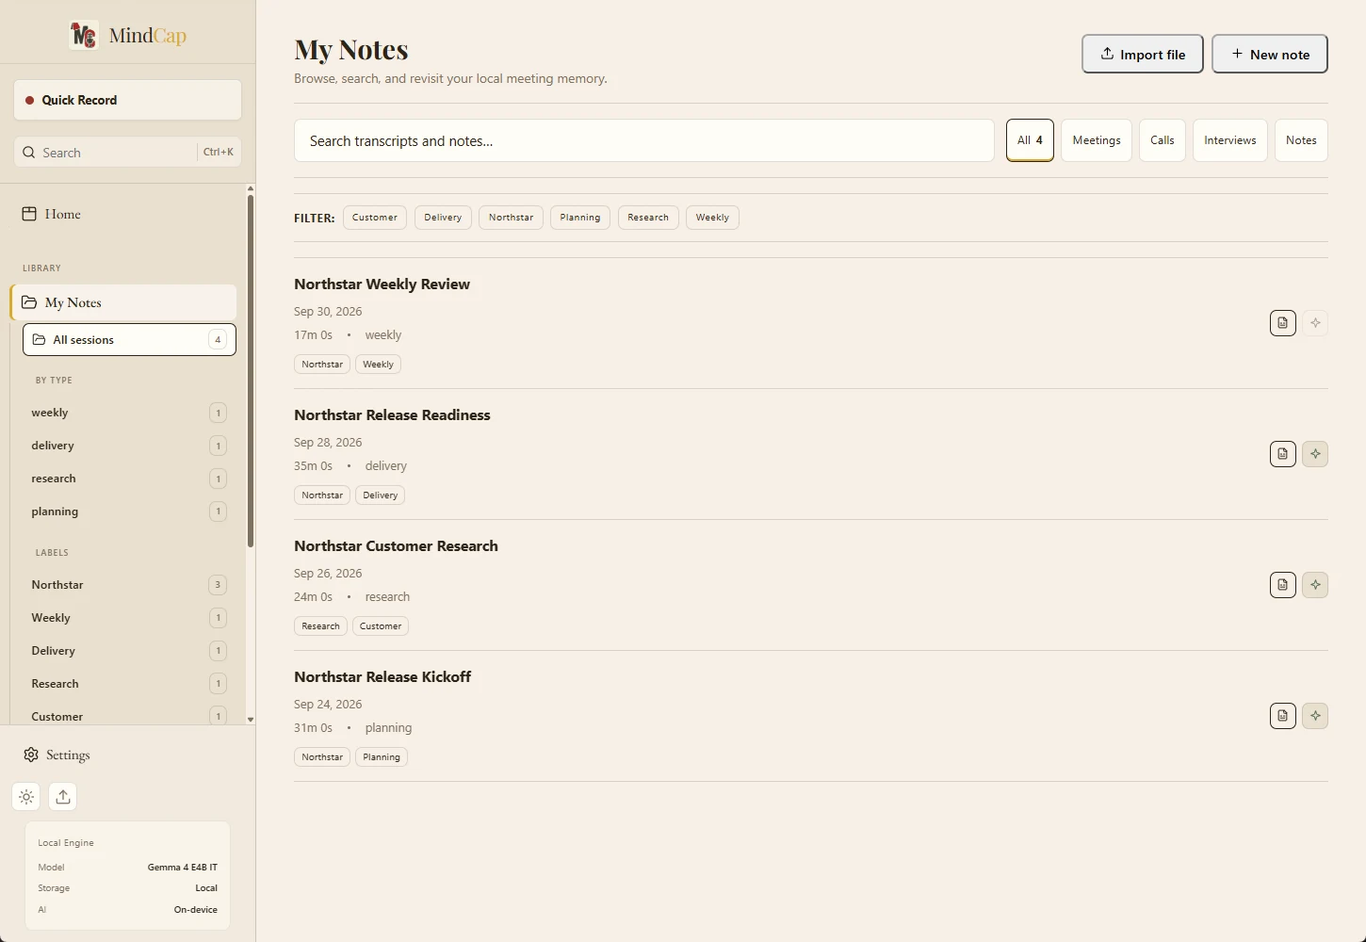Viewport: 1366px width, 942px height.
Task: Toggle the Delivery filter chip
Action: pyautogui.click(x=443, y=218)
